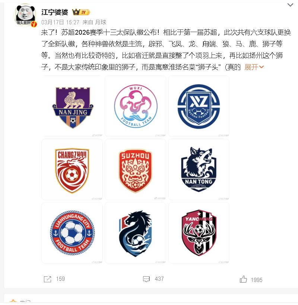Screen dimensions: 298x305
Task: Click the repost share icon
Action: pyautogui.click(x=47, y=279)
